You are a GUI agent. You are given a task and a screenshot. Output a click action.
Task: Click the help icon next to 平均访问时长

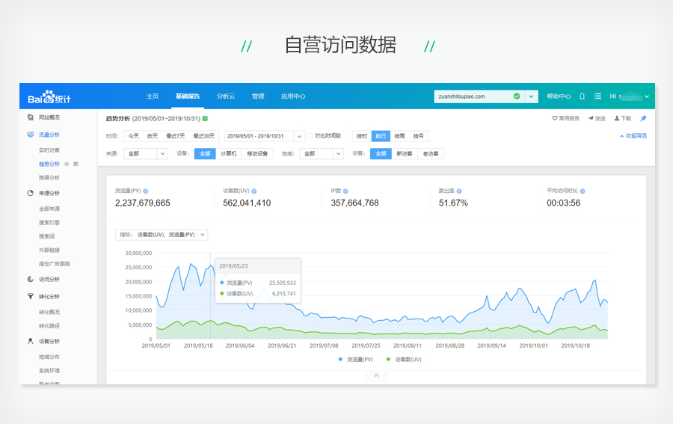582,191
